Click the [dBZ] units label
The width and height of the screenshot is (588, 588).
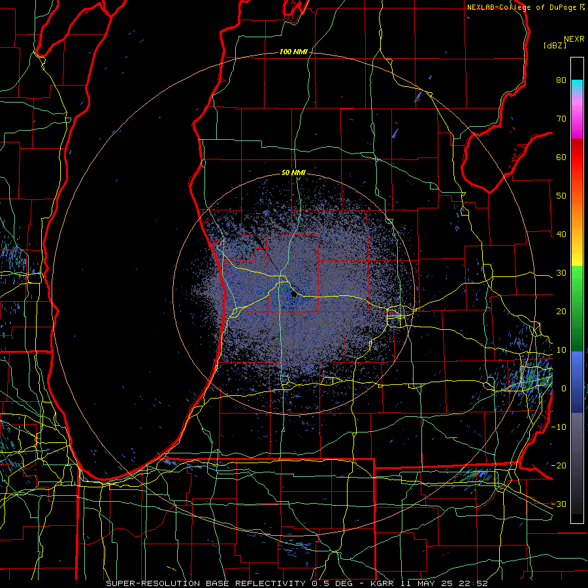click(x=555, y=46)
